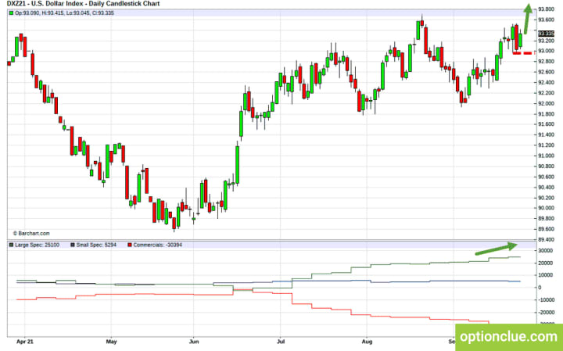
Task: Click the 93.000 price axis label
Action: pyautogui.click(x=546, y=51)
